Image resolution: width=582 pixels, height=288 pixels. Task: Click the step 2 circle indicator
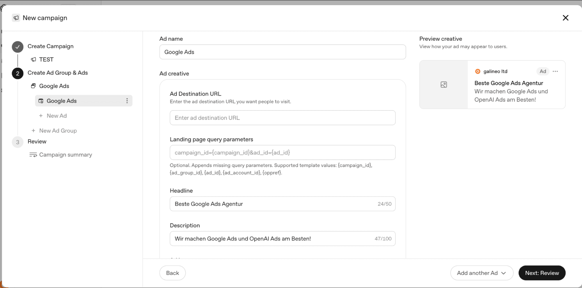17,73
